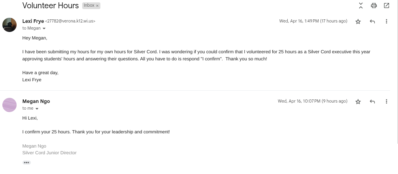Image resolution: width=398 pixels, height=174 pixels.
Task: Remove the Inbox label with its x
Action: 97,6
